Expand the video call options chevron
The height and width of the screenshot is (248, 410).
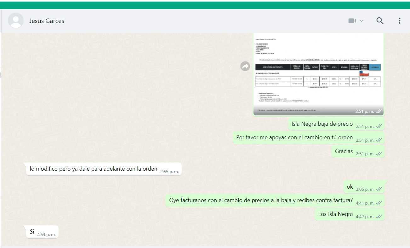pos(362,21)
